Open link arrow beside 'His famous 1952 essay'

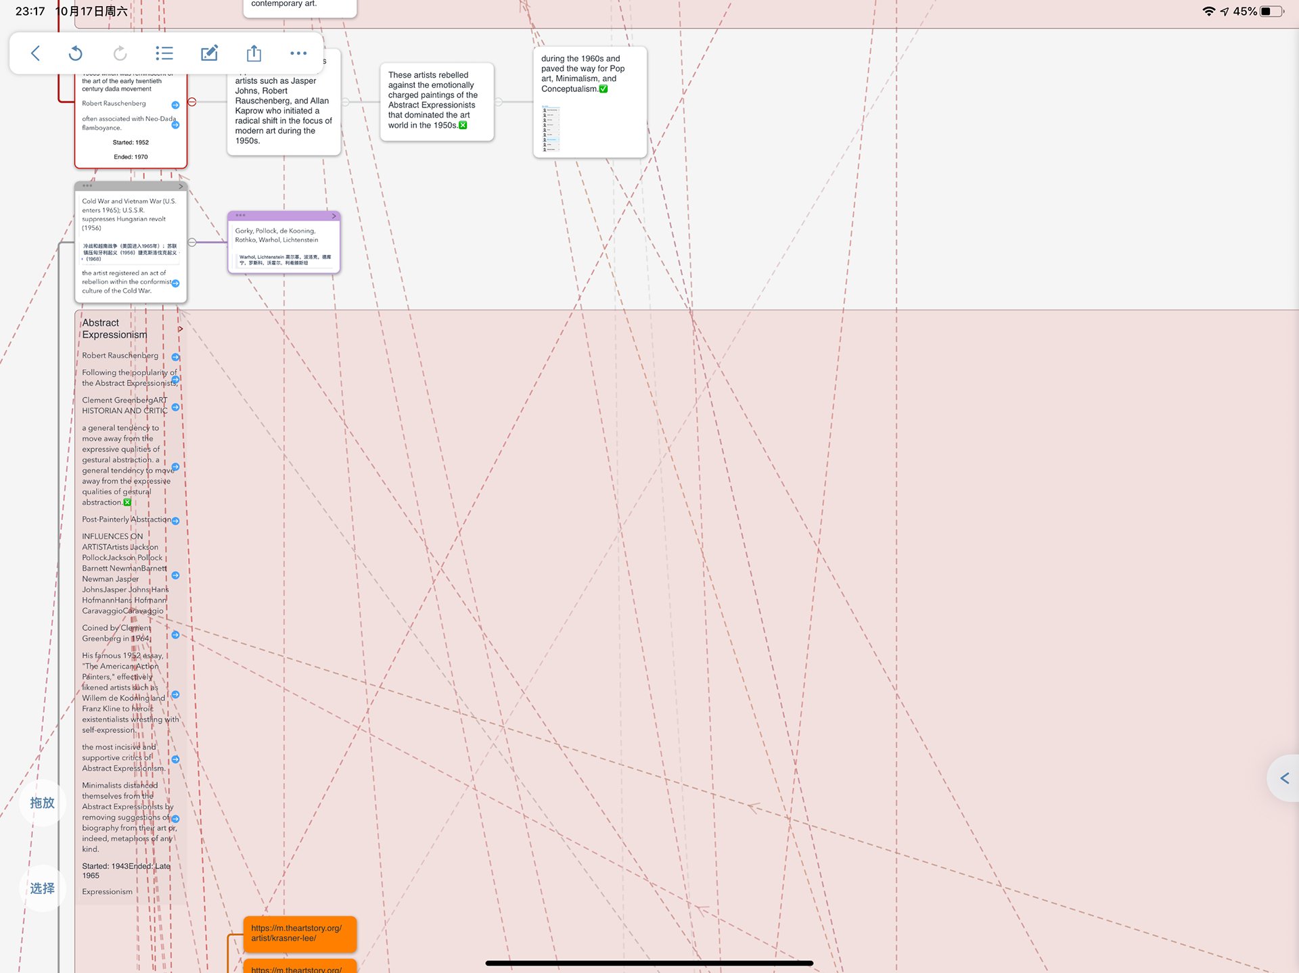click(175, 694)
